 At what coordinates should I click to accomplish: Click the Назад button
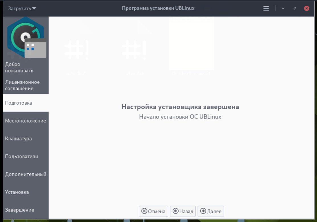click(x=183, y=211)
